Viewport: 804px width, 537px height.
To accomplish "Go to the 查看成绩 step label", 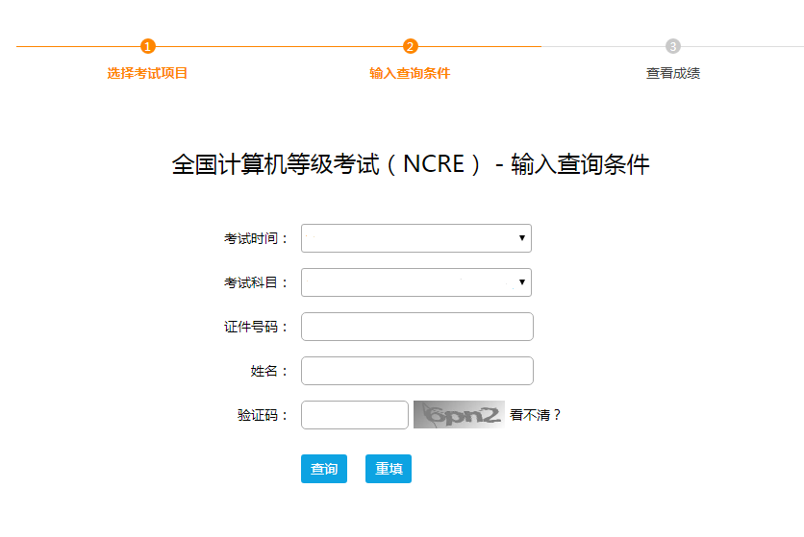I will click(673, 73).
